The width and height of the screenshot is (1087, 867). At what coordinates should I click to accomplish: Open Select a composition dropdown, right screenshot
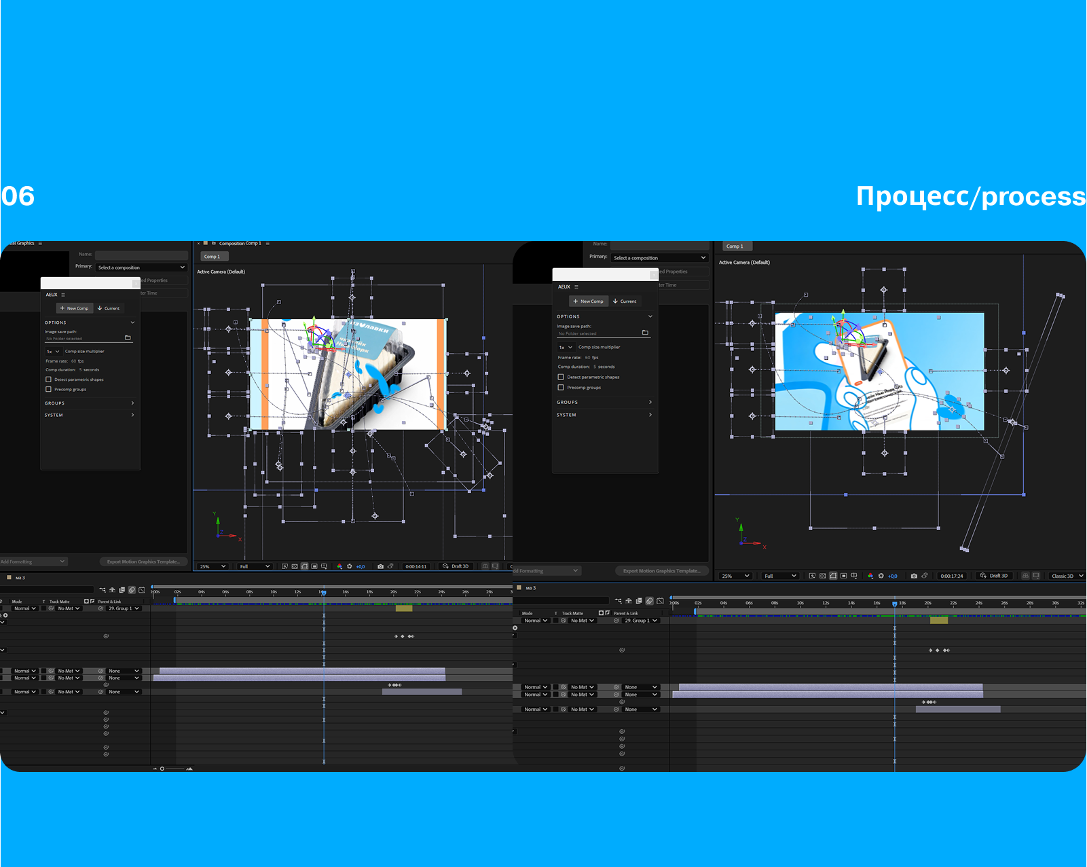(660, 258)
